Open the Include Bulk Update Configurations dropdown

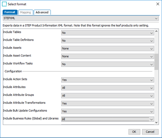pos(107,111)
